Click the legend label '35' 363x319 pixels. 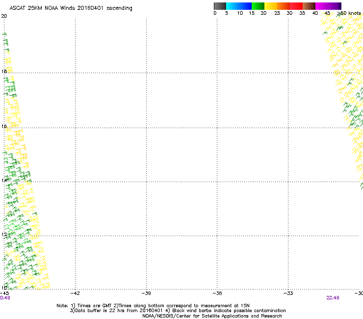[302, 13]
